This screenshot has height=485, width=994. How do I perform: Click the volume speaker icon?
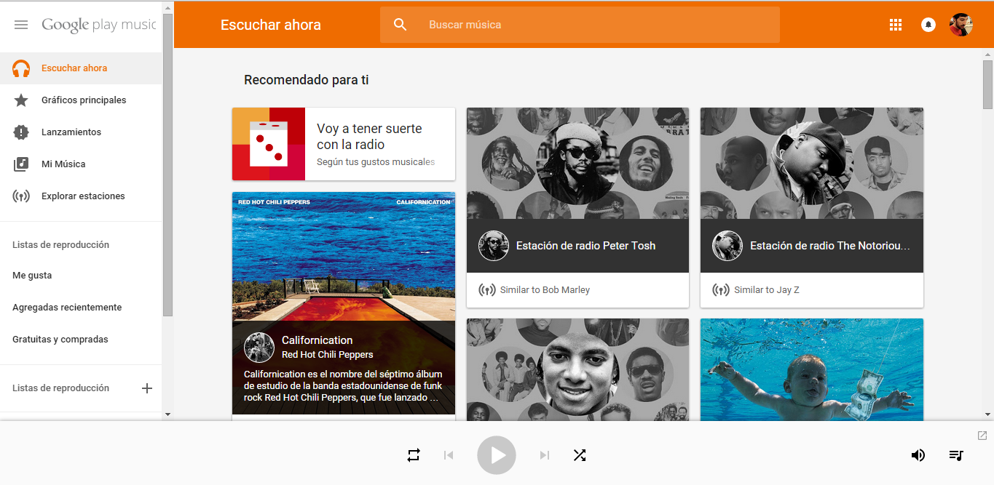918,455
